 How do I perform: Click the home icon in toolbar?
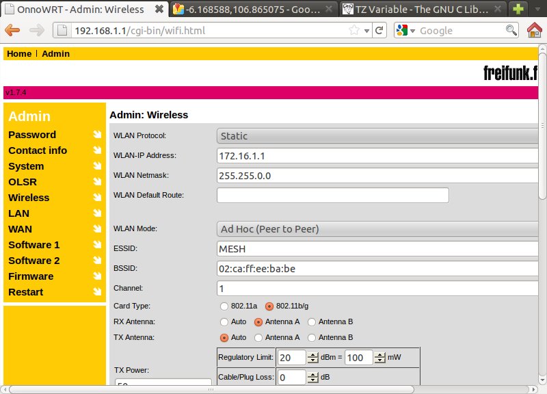tap(535, 31)
